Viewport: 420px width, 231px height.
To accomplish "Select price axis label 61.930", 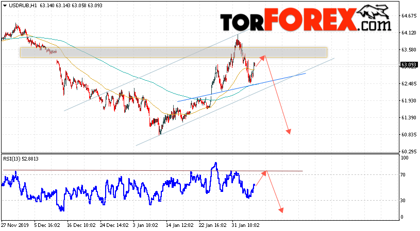I will tap(409, 100).
